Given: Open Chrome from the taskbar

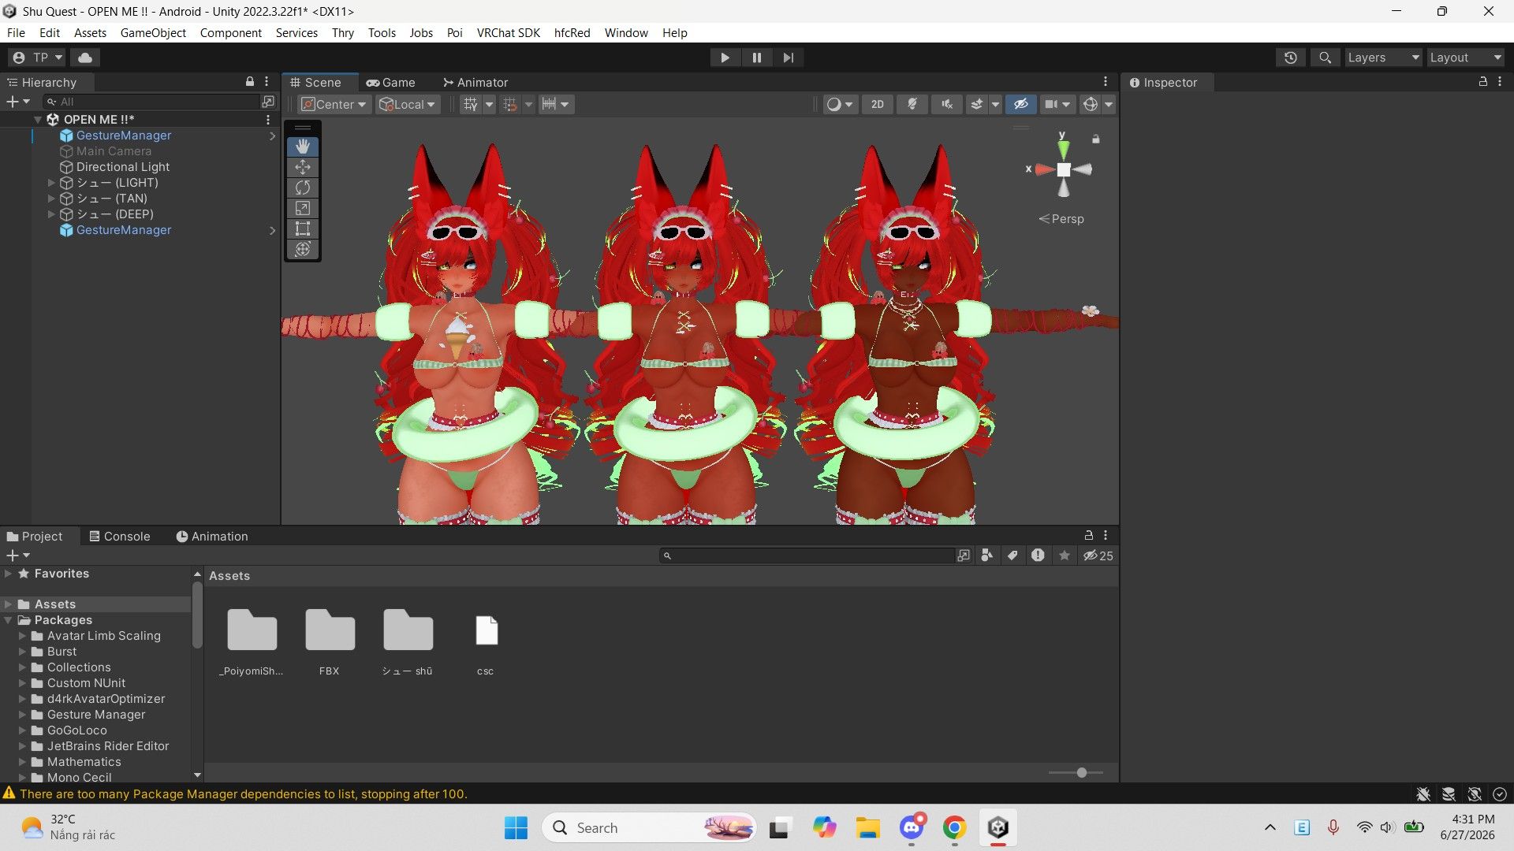Looking at the screenshot, I should pyautogui.click(x=954, y=827).
